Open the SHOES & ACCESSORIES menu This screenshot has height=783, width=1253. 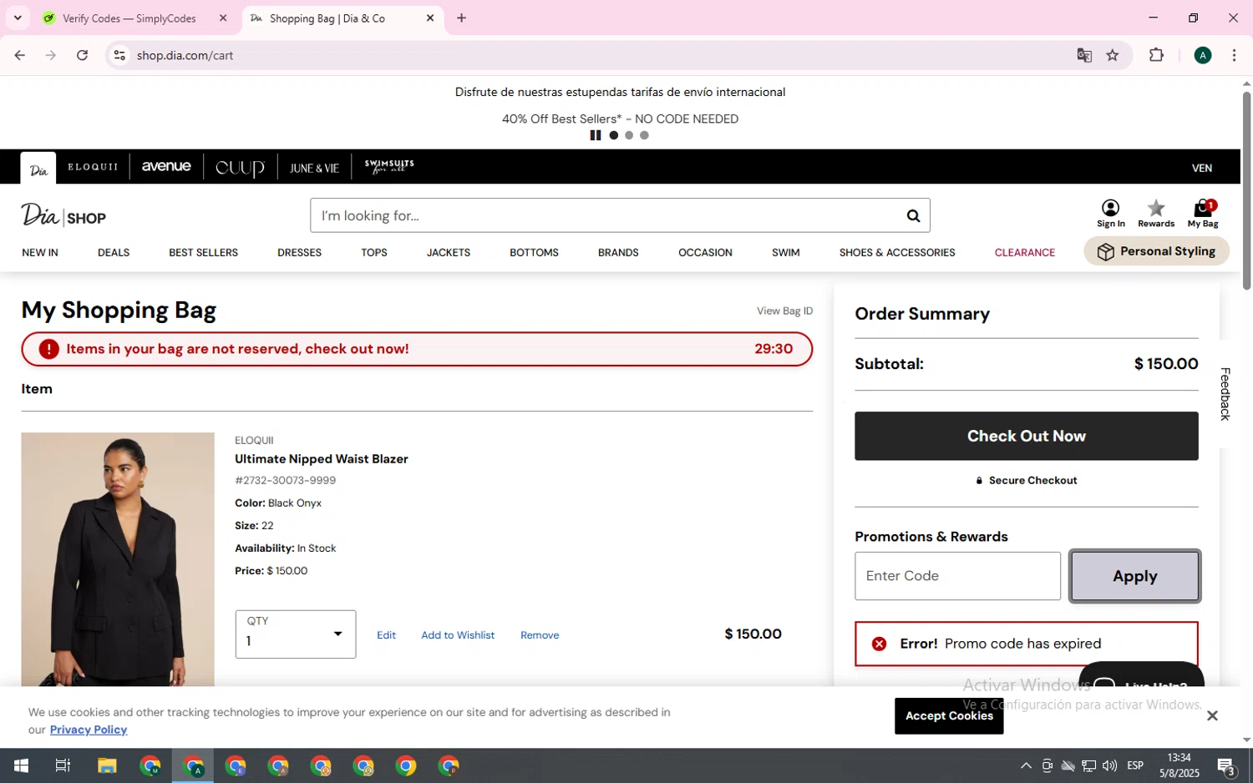tap(897, 252)
